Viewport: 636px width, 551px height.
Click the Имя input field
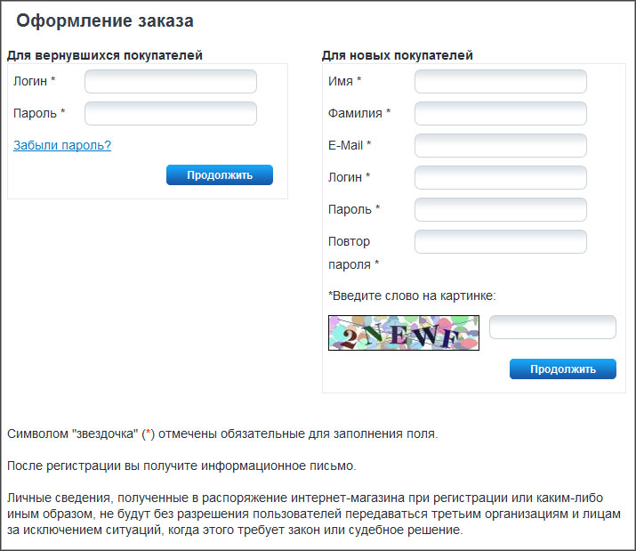point(501,81)
